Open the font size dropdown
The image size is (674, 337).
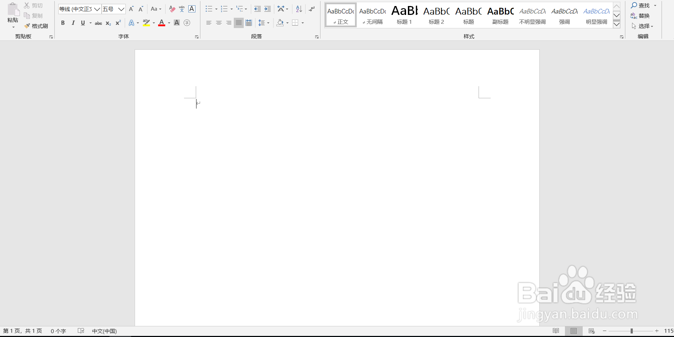[121, 9]
